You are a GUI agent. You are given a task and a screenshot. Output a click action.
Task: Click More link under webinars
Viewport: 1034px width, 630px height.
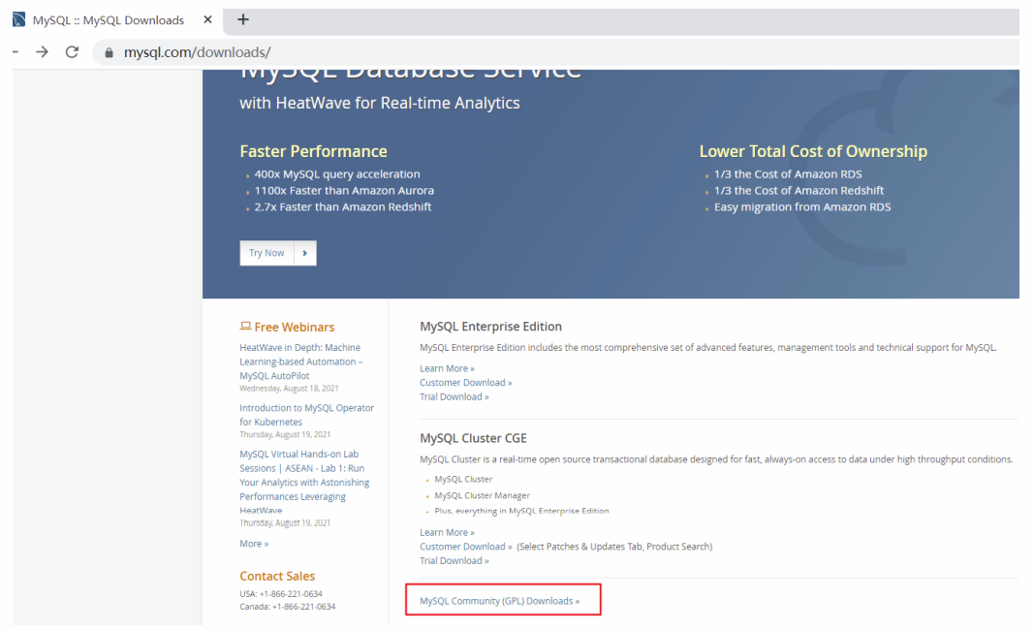click(x=254, y=544)
